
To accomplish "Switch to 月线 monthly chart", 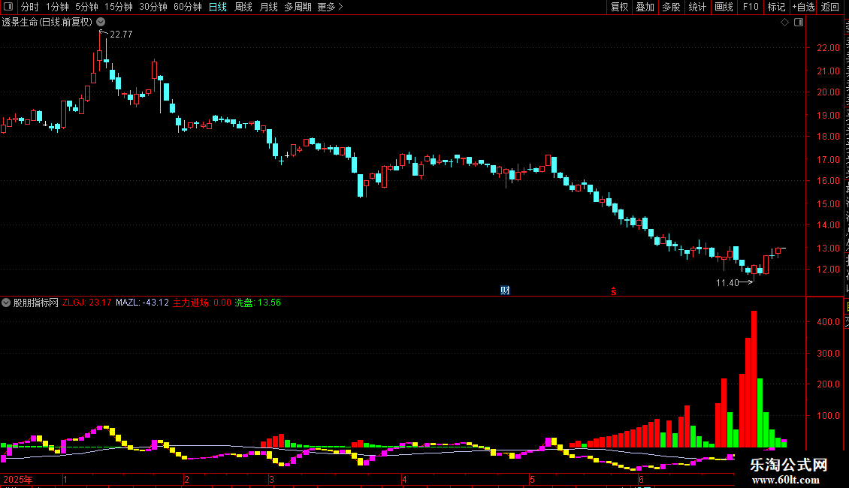I will tap(268, 7).
